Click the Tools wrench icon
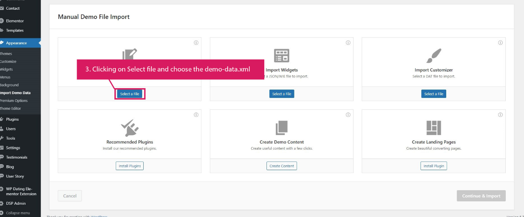 [1, 138]
